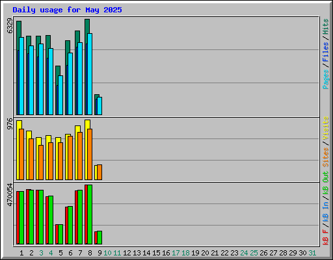Screen dimensions: 333x260
Task: Click the 'Daily usage for May 2025' title
Action: [x=67, y=10]
